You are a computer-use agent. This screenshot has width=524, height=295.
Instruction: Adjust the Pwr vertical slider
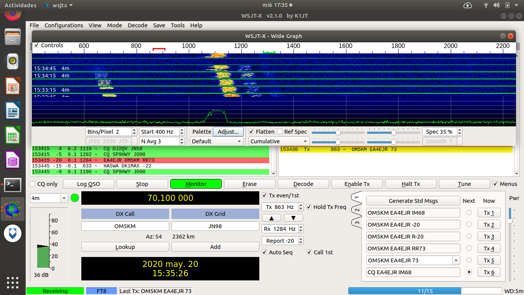click(510, 221)
